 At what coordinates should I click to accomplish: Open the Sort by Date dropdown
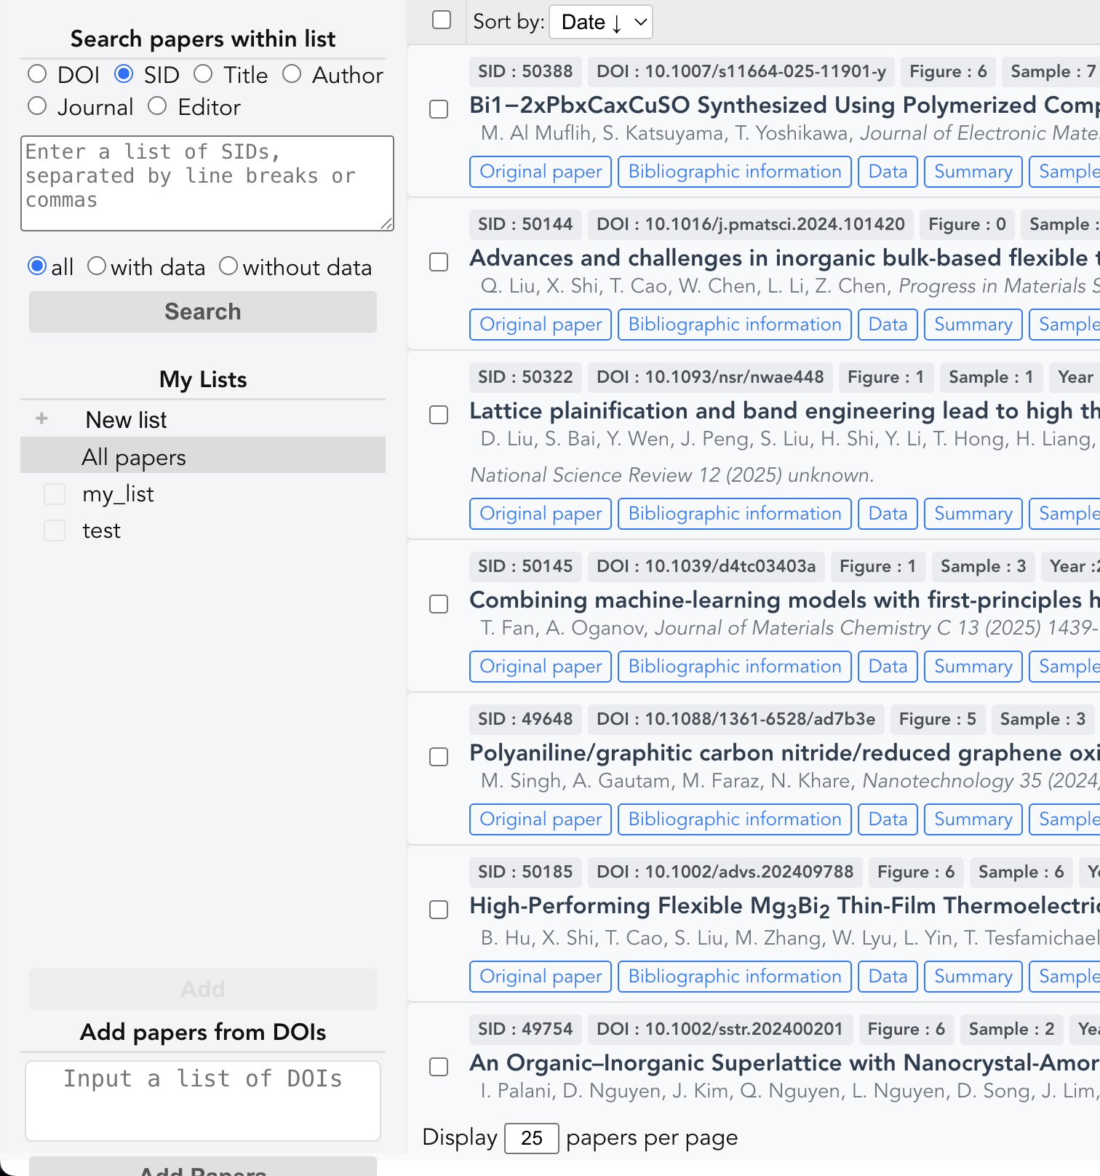[600, 22]
